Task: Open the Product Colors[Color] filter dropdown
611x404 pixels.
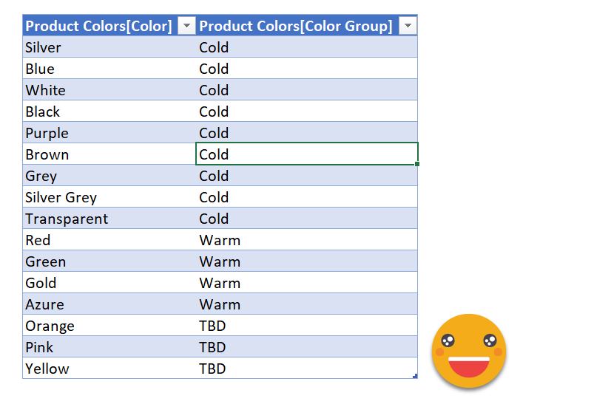Action: pyautogui.click(x=187, y=27)
